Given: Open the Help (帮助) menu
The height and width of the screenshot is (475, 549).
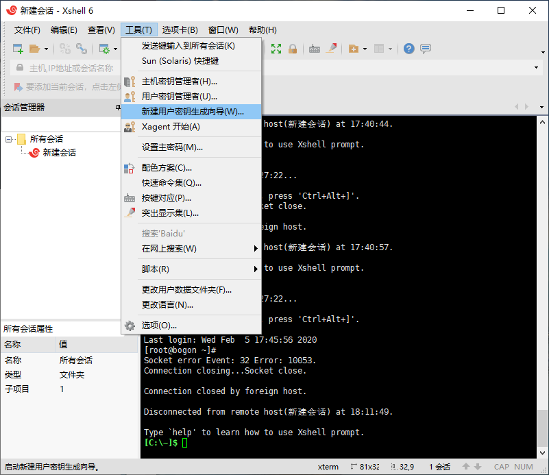Looking at the screenshot, I should click(263, 29).
